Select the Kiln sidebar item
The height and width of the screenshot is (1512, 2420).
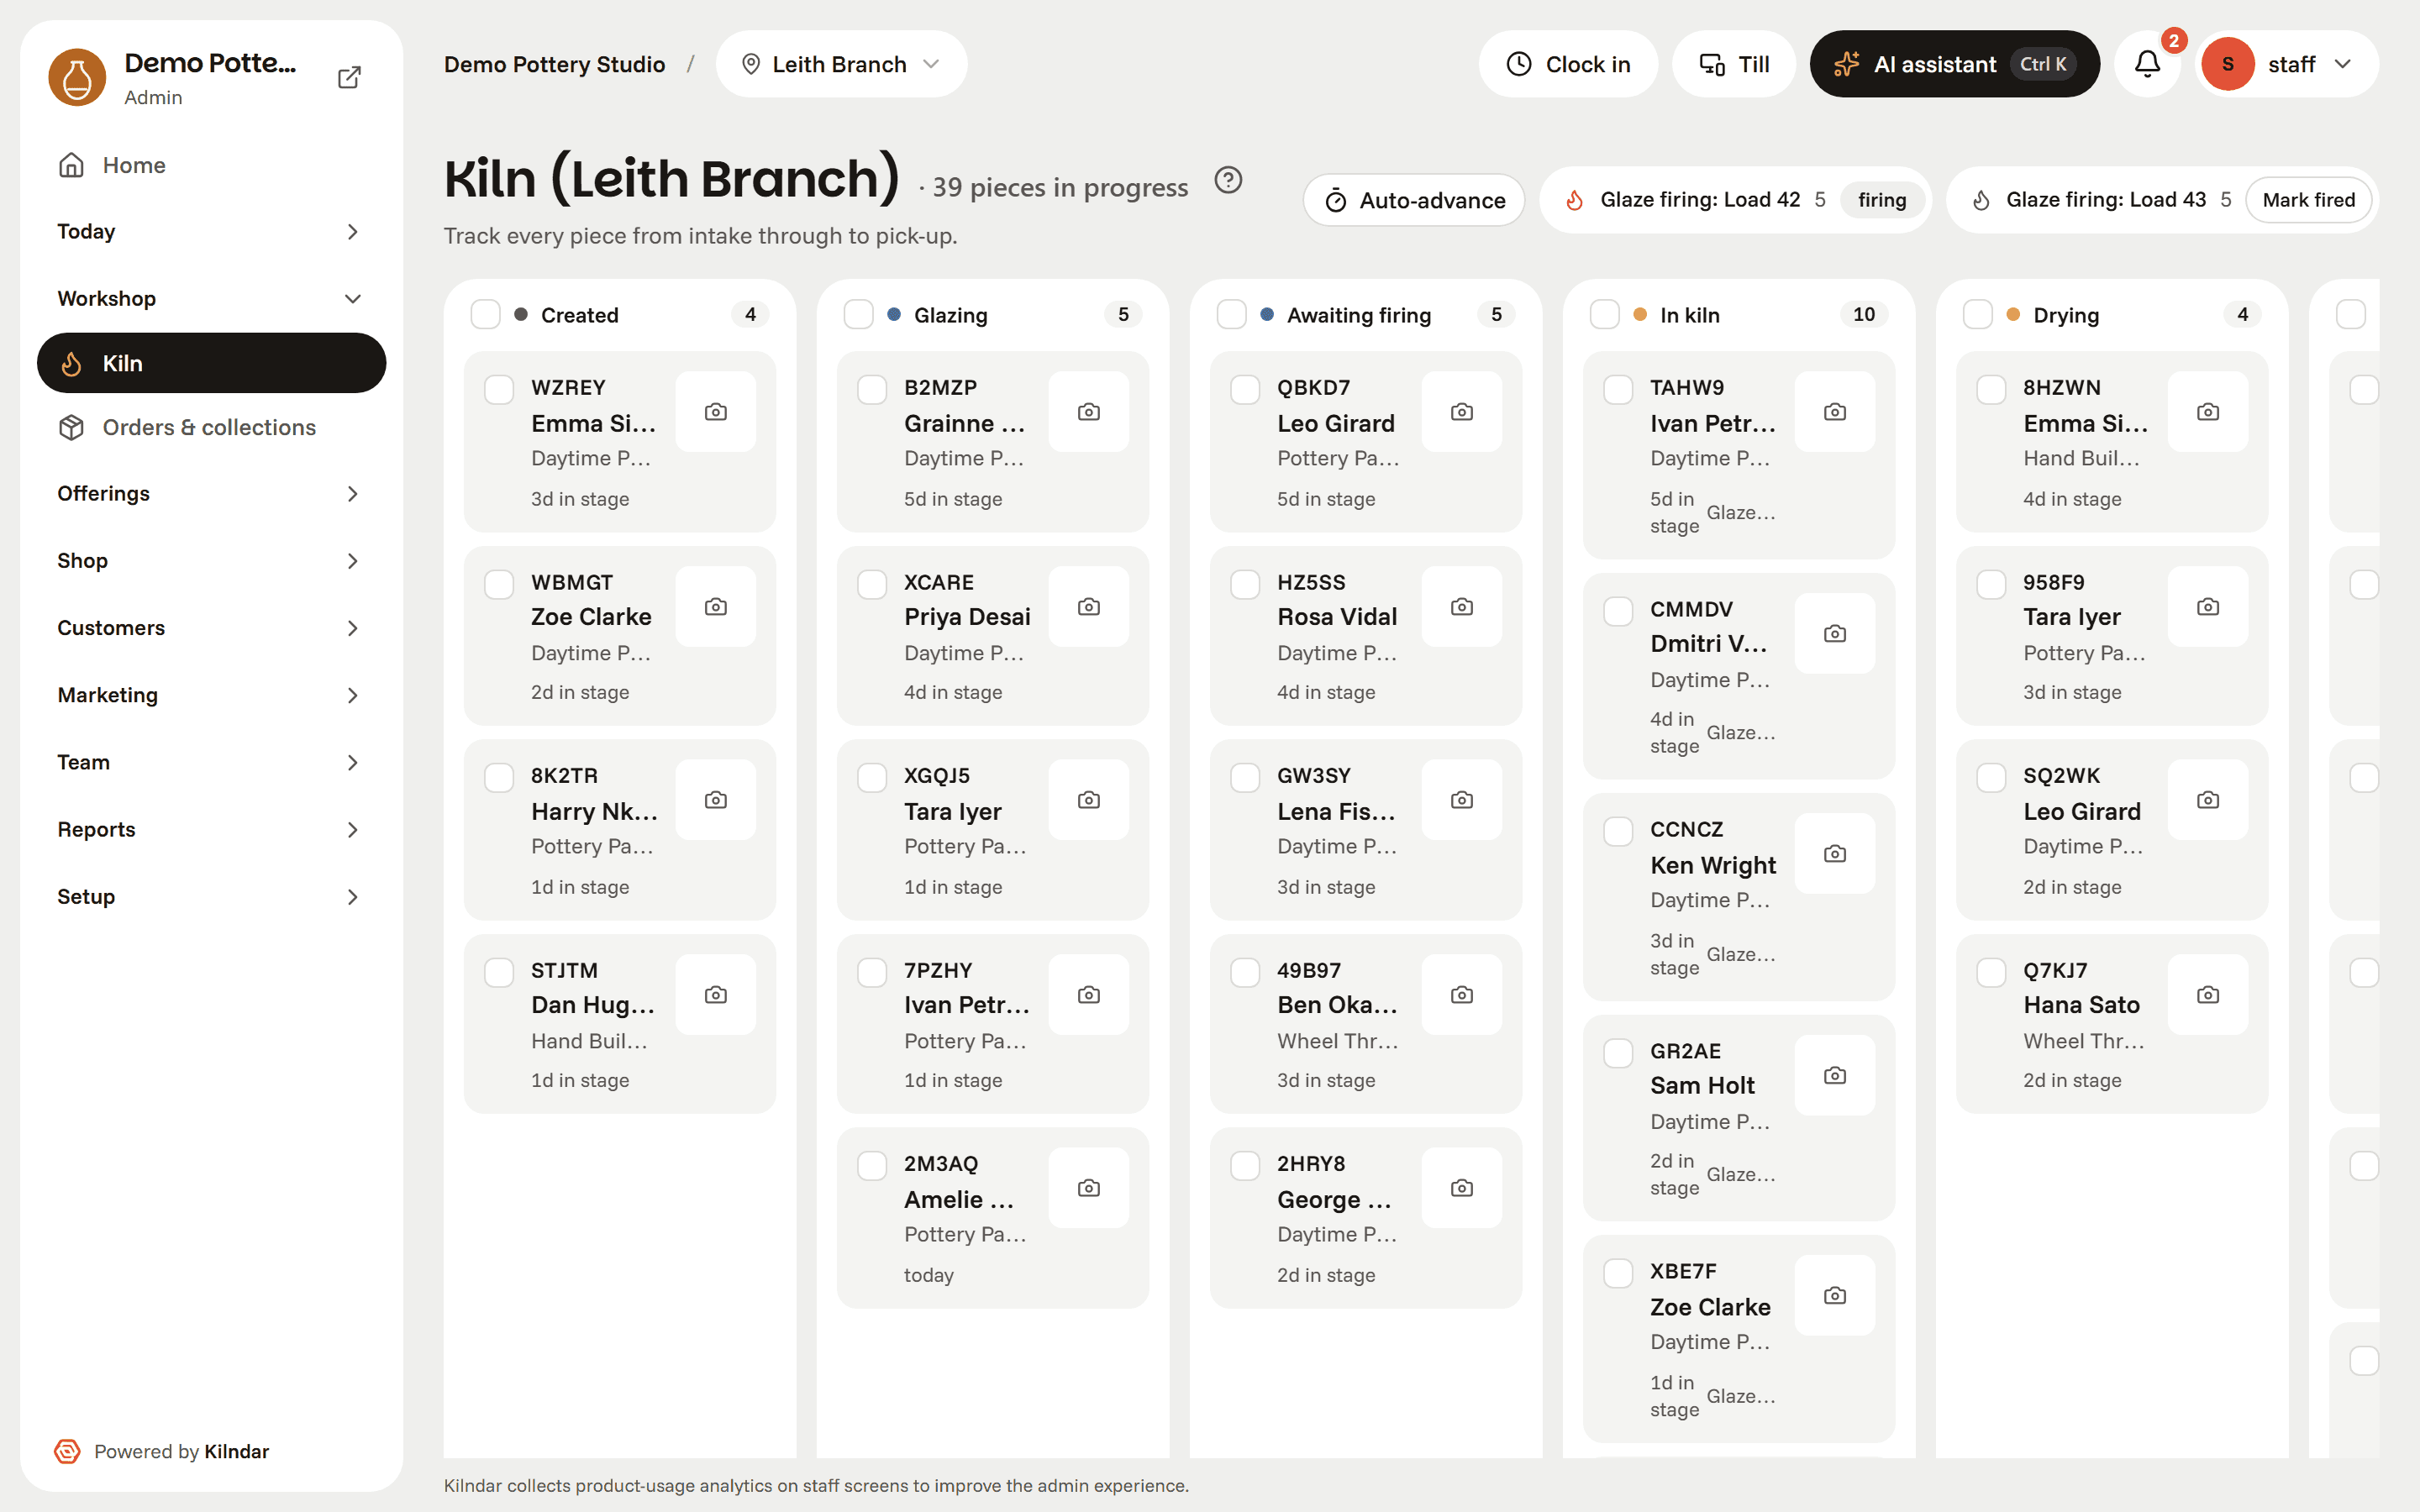[211, 363]
